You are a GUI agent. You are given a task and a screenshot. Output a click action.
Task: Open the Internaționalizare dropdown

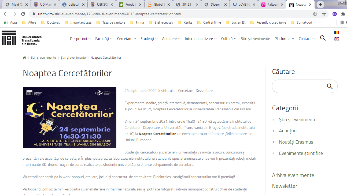[x=201, y=39]
